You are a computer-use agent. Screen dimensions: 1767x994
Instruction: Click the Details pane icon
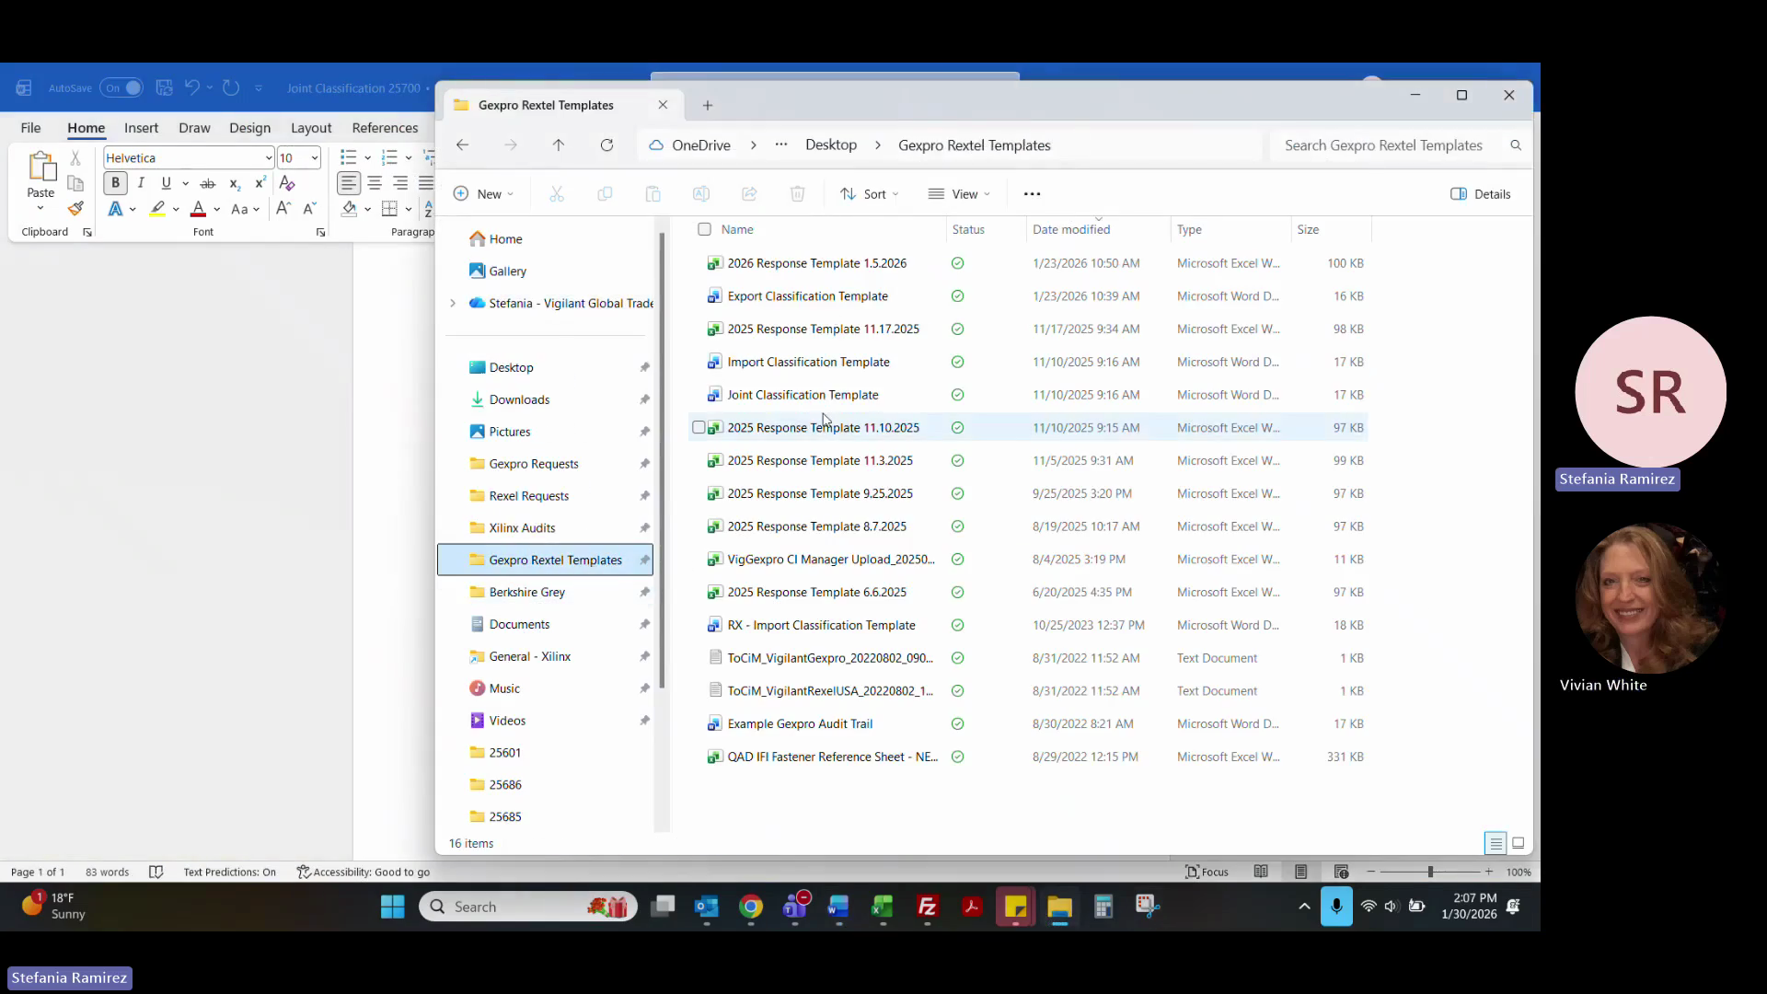(1481, 194)
